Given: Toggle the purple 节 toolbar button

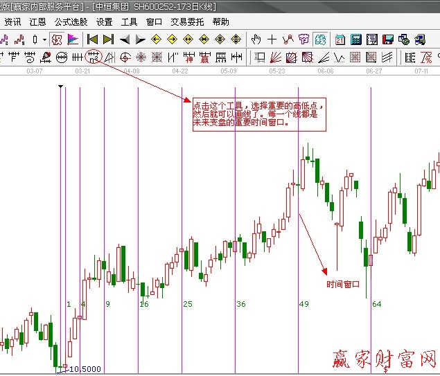Looking at the screenshot, I should coord(303,39).
